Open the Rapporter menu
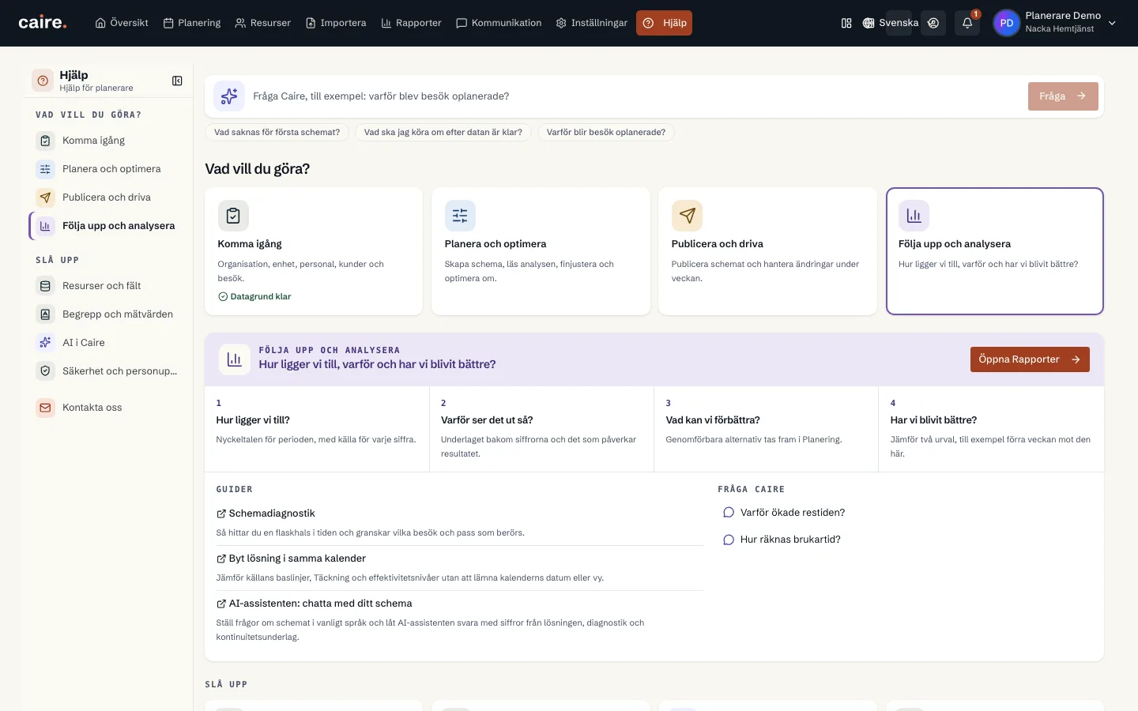The height and width of the screenshot is (711, 1138). tap(411, 23)
